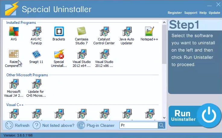Select the AVG program icon
This screenshot has width=222, height=138.
(x=14, y=31)
